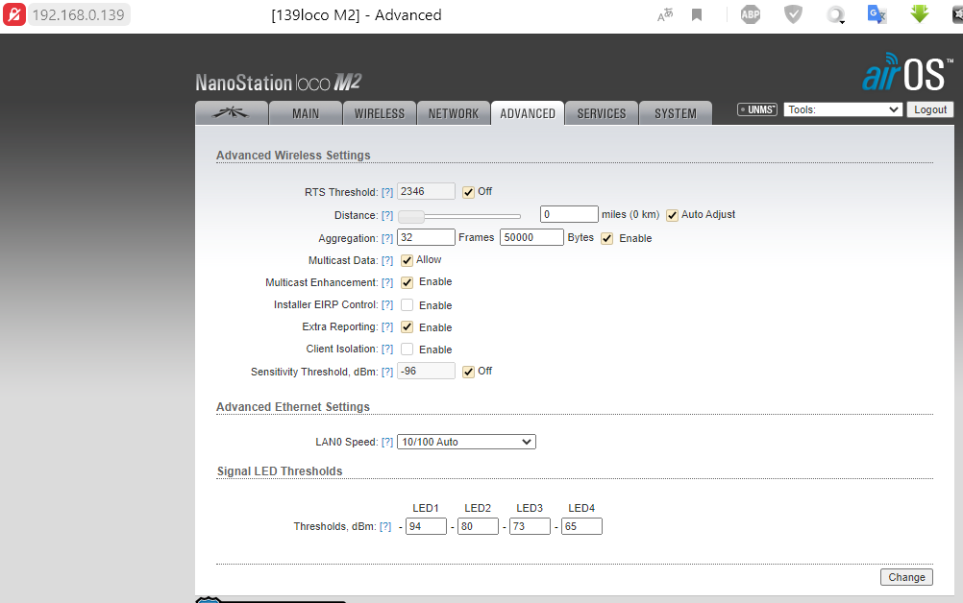The height and width of the screenshot is (603, 963).
Task: Select the ADVANCED tab
Action: point(528,113)
